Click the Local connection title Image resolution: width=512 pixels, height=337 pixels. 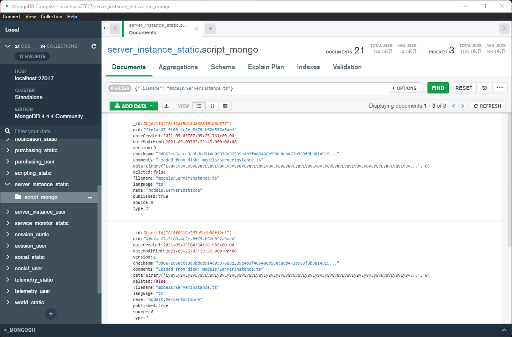coord(12,30)
